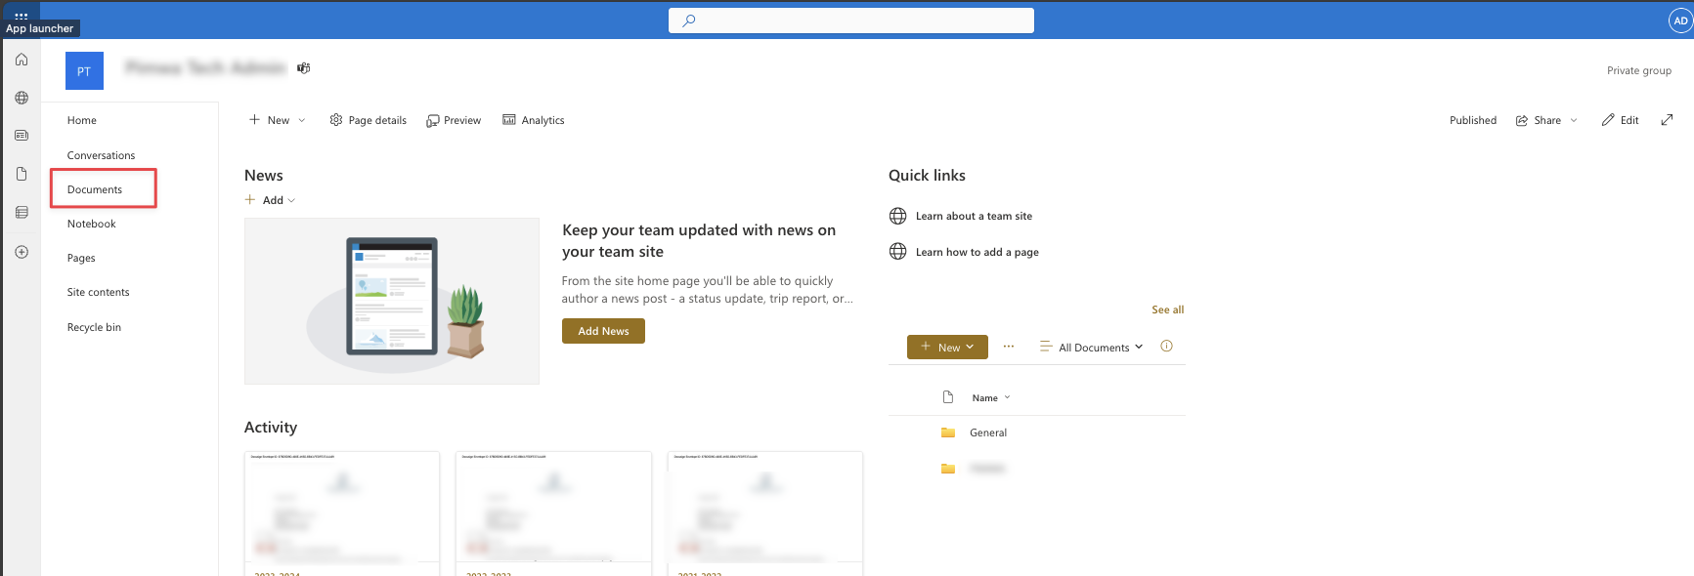Open the App launcher waffle icon

21,16
